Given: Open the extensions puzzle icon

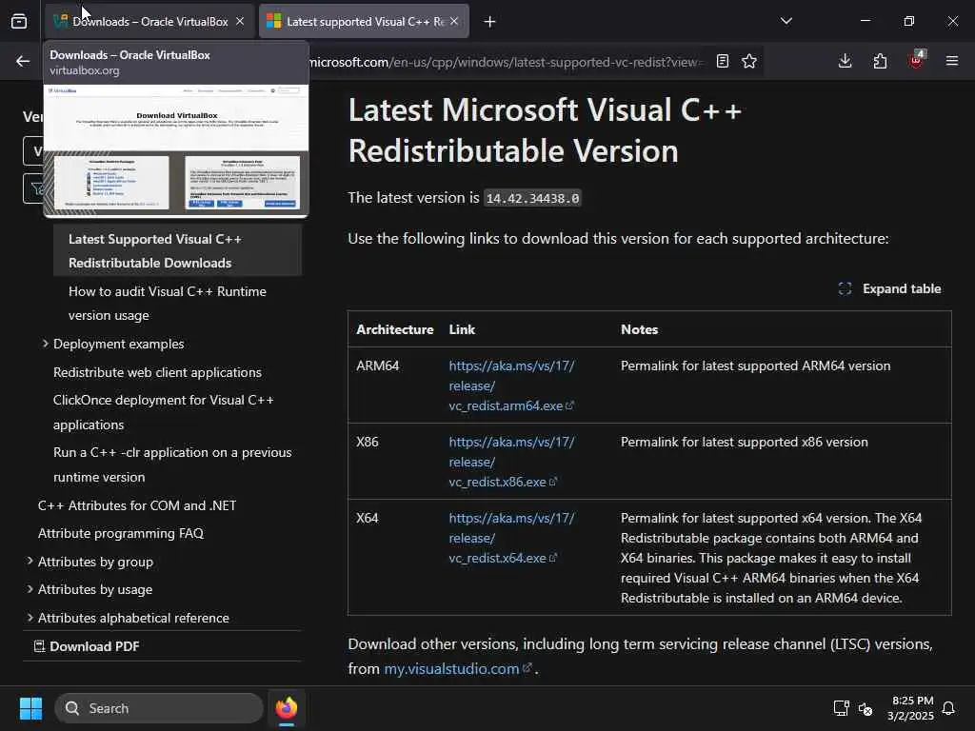Looking at the screenshot, I should point(880,61).
